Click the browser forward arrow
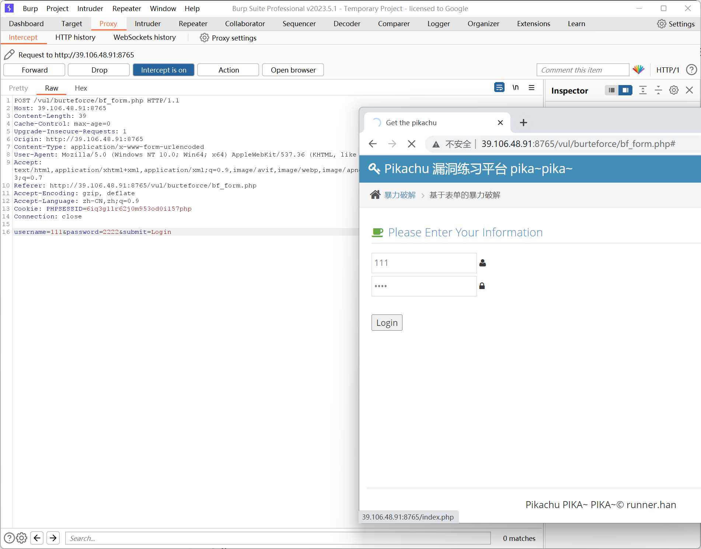Viewport: 701px width, 549px height. pos(392,144)
